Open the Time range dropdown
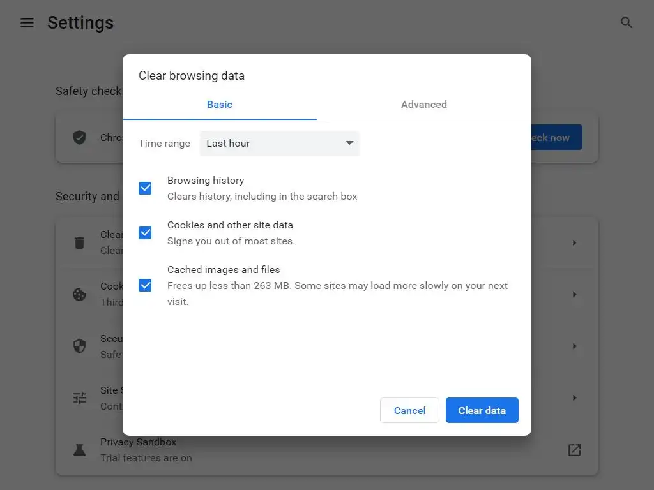This screenshot has width=654, height=490. [x=280, y=144]
